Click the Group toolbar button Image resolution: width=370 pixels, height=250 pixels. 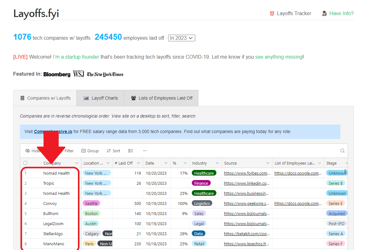point(90,151)
